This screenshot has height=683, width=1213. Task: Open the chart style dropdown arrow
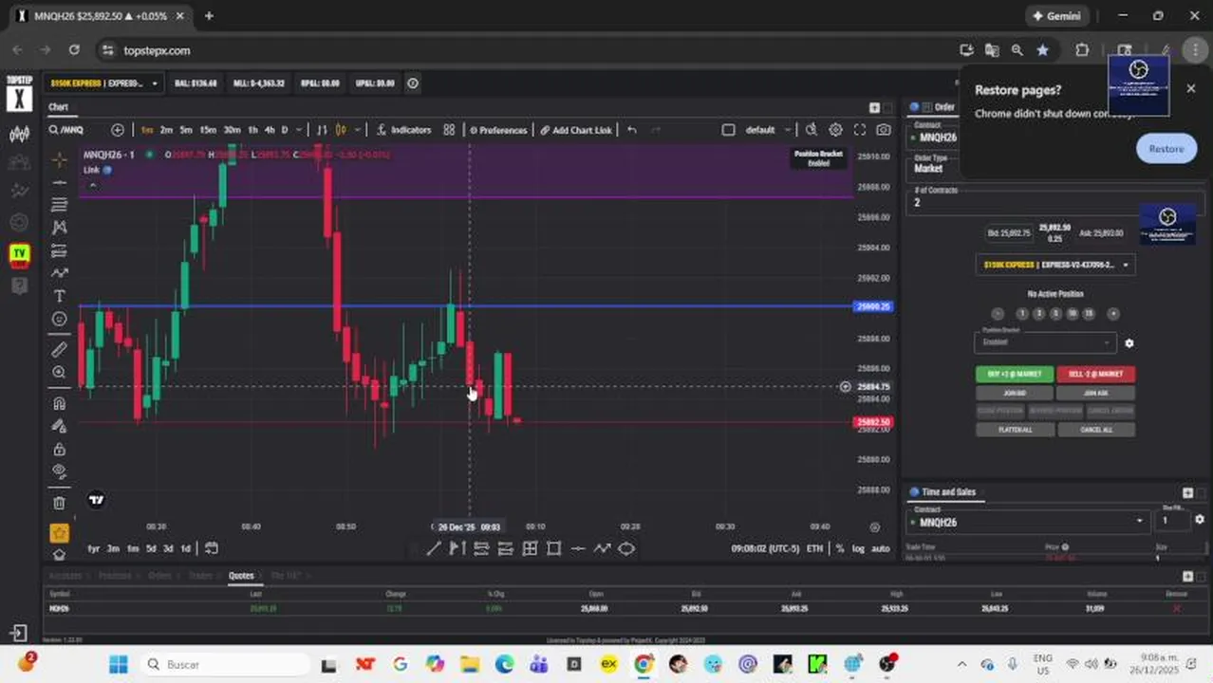click(357, 130)
